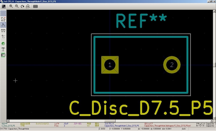Viewport: 216px width, 131px height.
Task: Open the 3D viewer chip icon
Action: pos(35,6)
